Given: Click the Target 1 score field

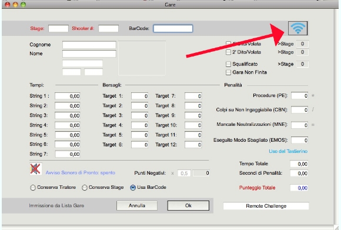Looking at the screenshot, I should click(139, 96).
